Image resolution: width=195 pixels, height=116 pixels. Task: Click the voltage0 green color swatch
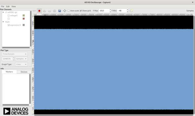pos(24,15)
